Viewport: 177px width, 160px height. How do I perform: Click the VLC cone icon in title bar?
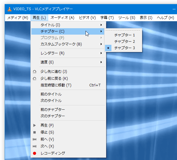point(10,9)
